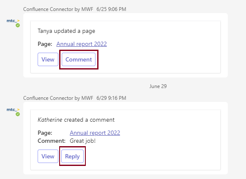246x179 pixels.
Task: Click the Page: label in the first card
Action: pyautogui.click(x=45, y=44)
